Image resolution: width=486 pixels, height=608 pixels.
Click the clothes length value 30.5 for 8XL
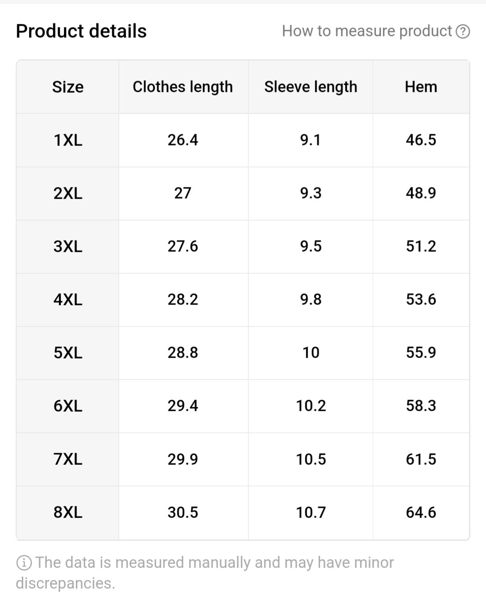click(x=182, y=512)
